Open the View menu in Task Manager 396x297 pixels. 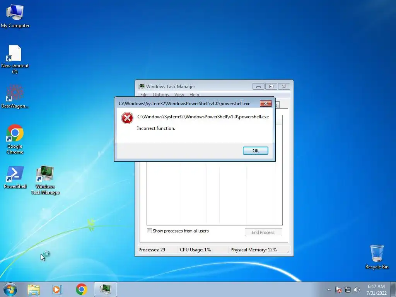179,95
